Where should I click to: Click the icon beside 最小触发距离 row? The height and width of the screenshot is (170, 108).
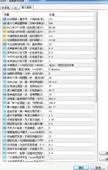click(x=5, y=90)
